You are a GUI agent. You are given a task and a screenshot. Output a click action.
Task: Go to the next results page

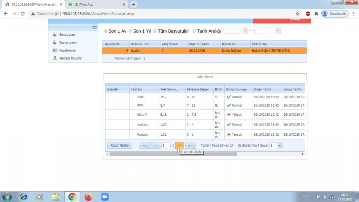coord(179,145)
